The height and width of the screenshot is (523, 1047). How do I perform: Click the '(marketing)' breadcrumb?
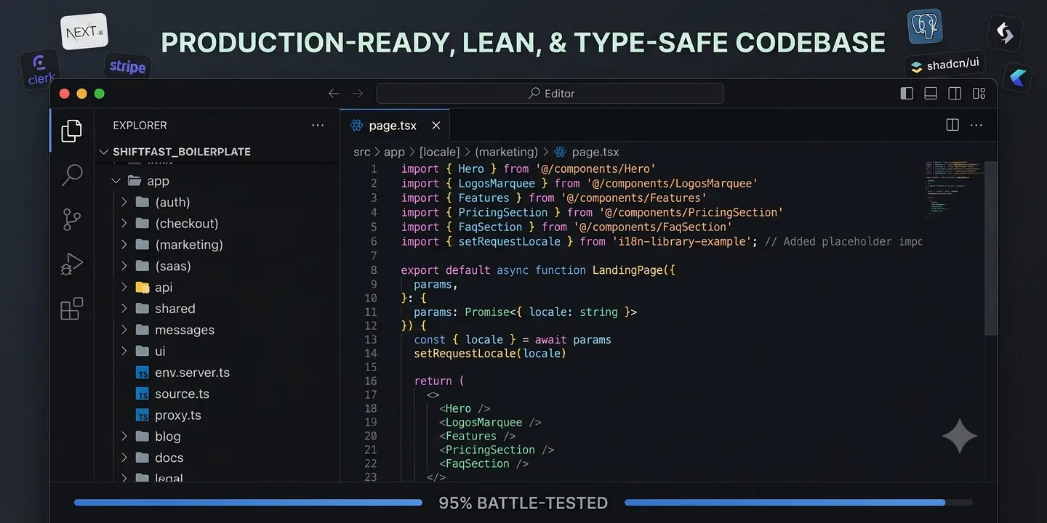[506, 152]
